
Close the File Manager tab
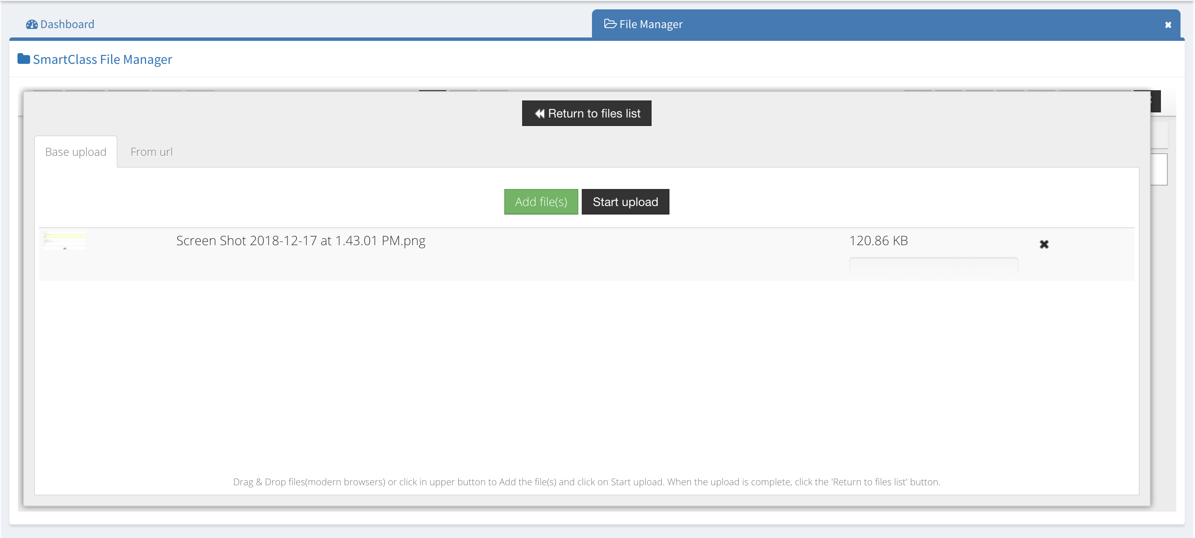[x=1168, y=25]
